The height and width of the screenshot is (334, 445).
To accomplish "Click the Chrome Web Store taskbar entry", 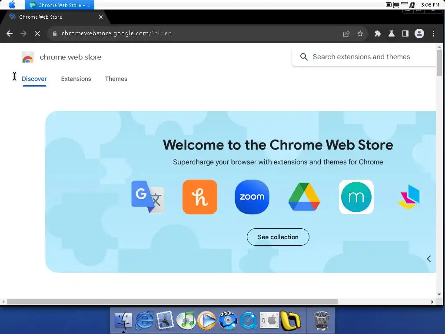I will (x=59, y=5).
